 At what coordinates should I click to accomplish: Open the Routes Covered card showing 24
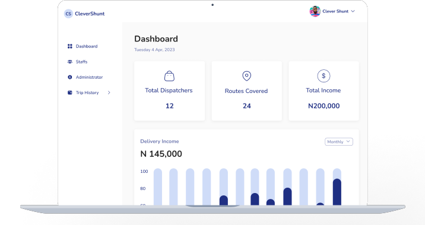click(x=247, y=91)
